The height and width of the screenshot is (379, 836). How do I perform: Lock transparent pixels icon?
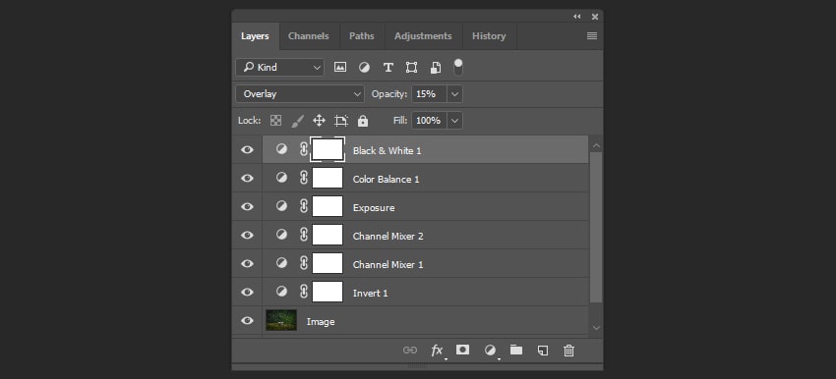tap(275, 121)
